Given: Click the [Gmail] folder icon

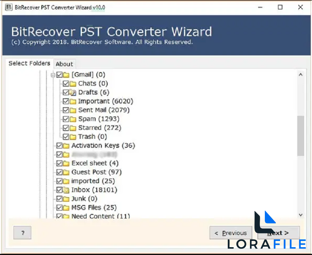Looking at the screenshot, I should coord(66,75).
